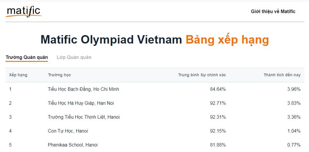Click the 3.36% achievement value
Viewport: 309px width, 152px height.
click(293, 117)
